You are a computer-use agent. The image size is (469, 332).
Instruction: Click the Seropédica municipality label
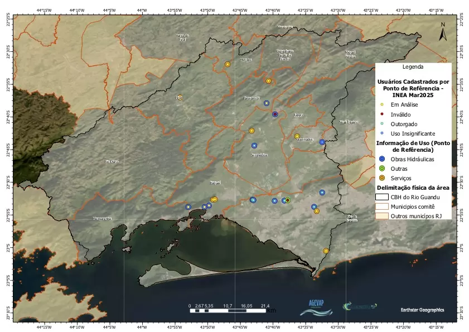[x=259, y=155]
